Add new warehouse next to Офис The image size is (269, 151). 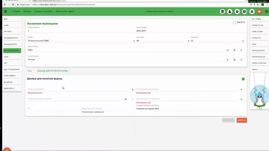(235, 50)
